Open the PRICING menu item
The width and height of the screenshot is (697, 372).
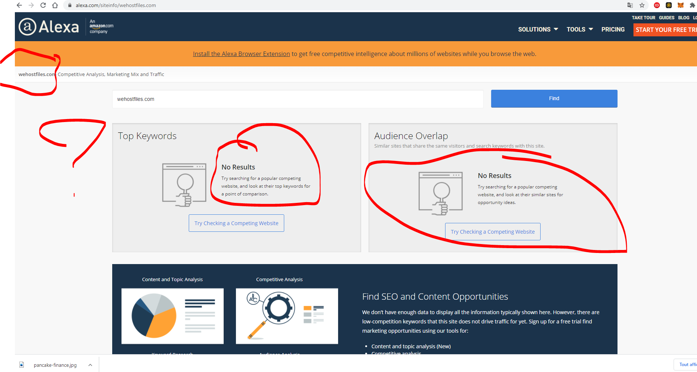coord(613,29)
